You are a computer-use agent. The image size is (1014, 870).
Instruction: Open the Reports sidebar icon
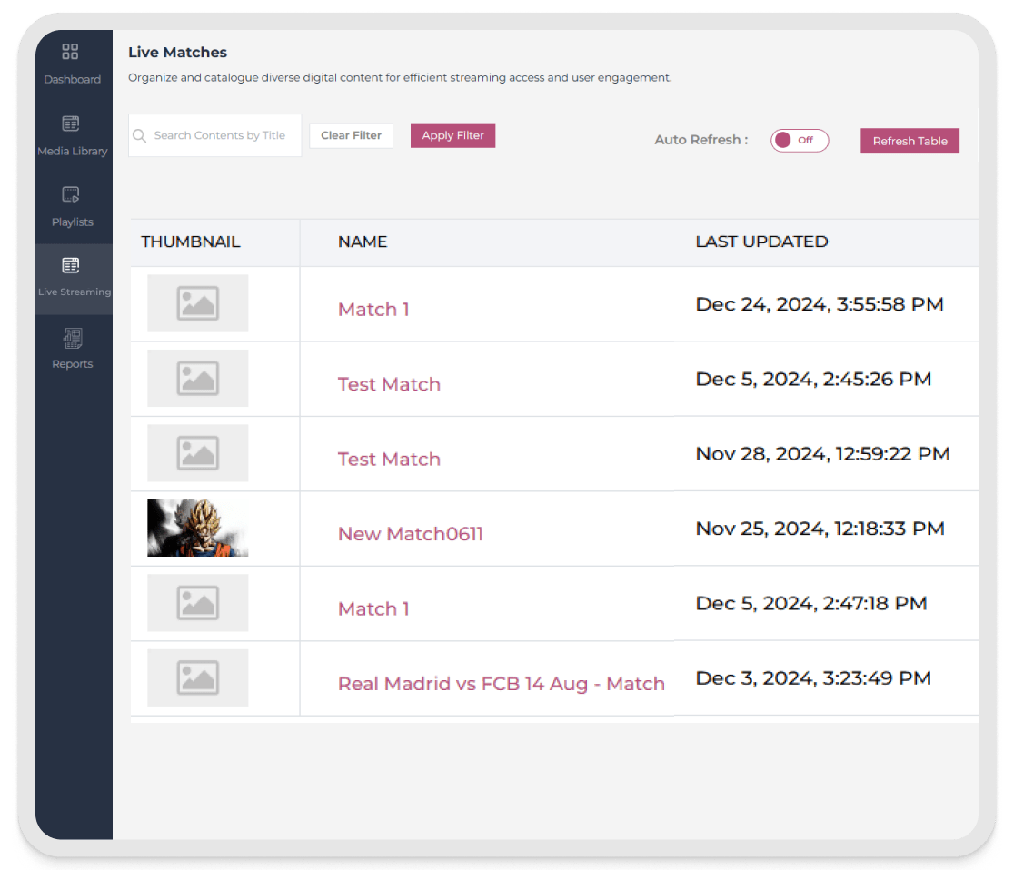pyautogui.click(x=72, y=339)
